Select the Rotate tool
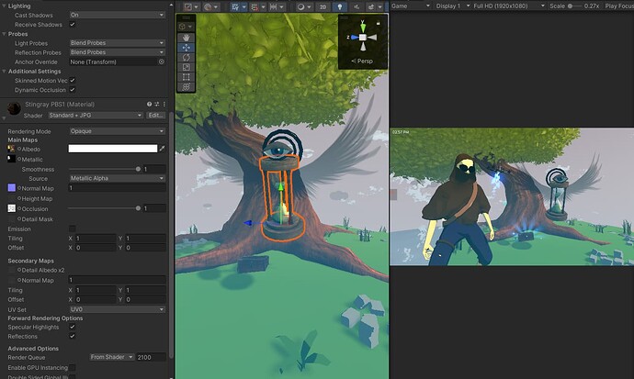 (x=186, y=57)
